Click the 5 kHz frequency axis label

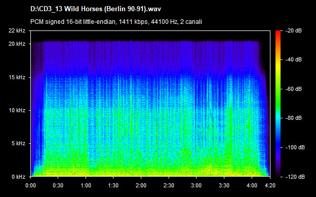pyautogui.click(x=18, y=144)
